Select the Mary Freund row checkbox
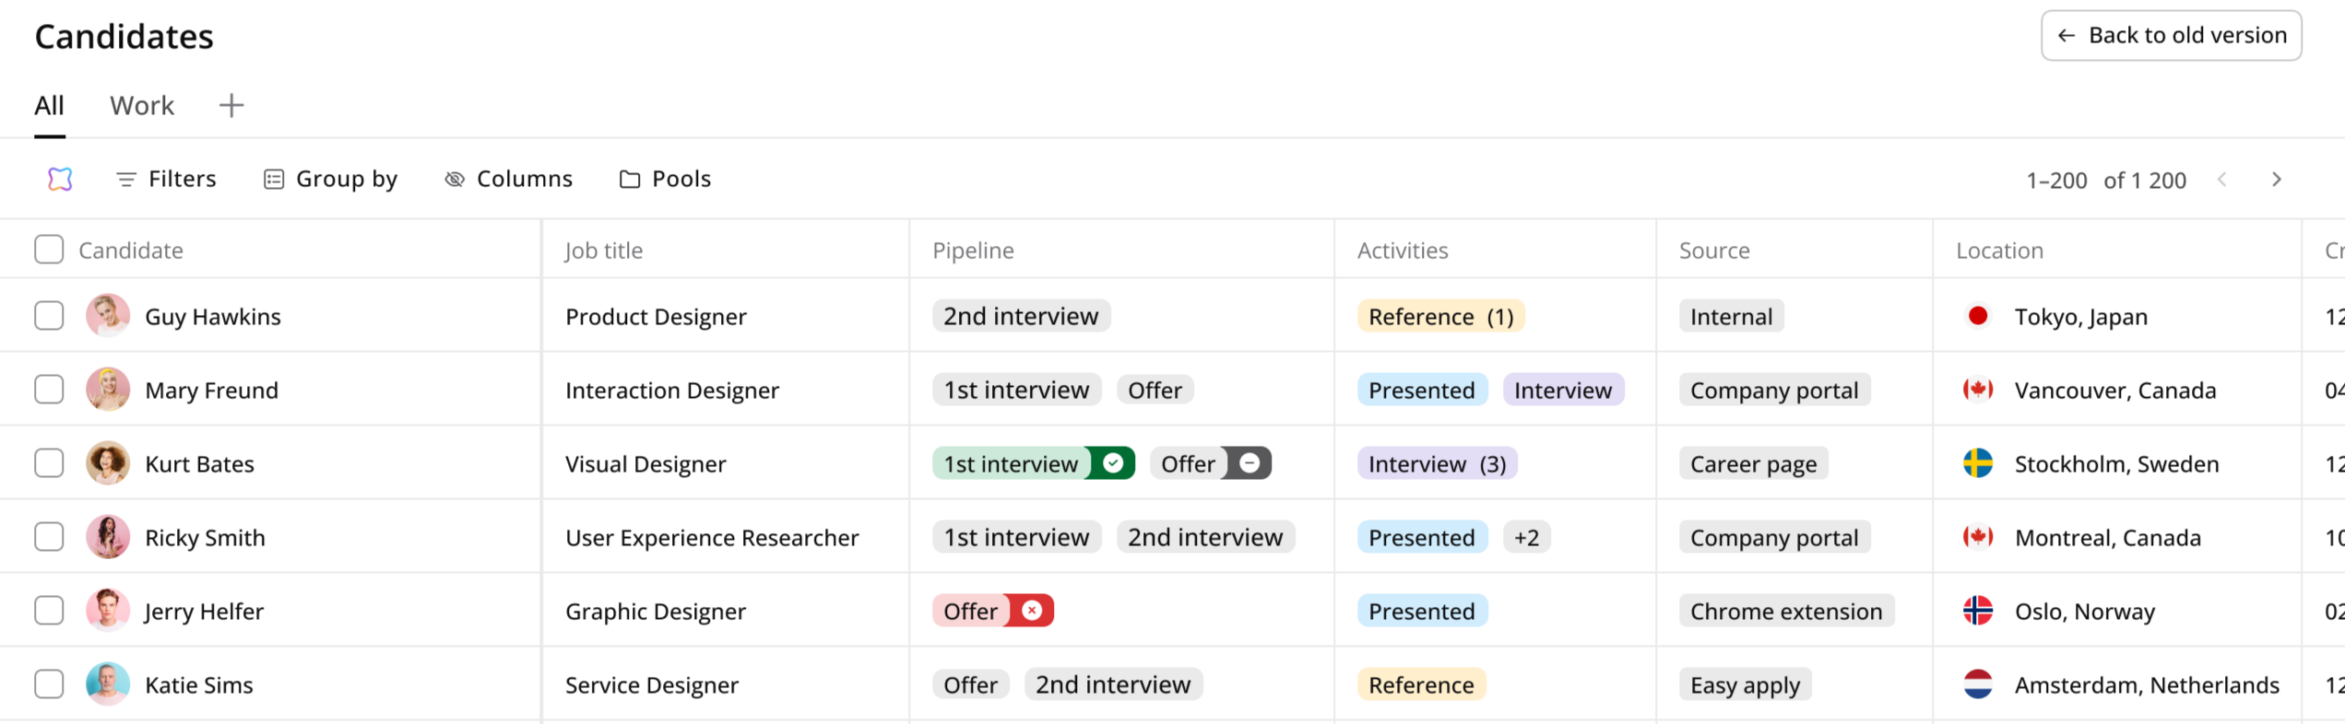Viewport: 2345px width, 724px height. (x=49, y=390)
